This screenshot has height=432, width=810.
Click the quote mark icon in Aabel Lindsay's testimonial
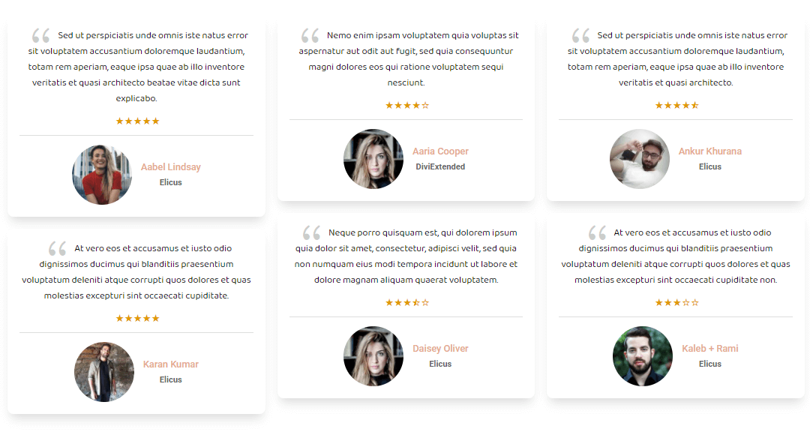(x=41, y=36)
